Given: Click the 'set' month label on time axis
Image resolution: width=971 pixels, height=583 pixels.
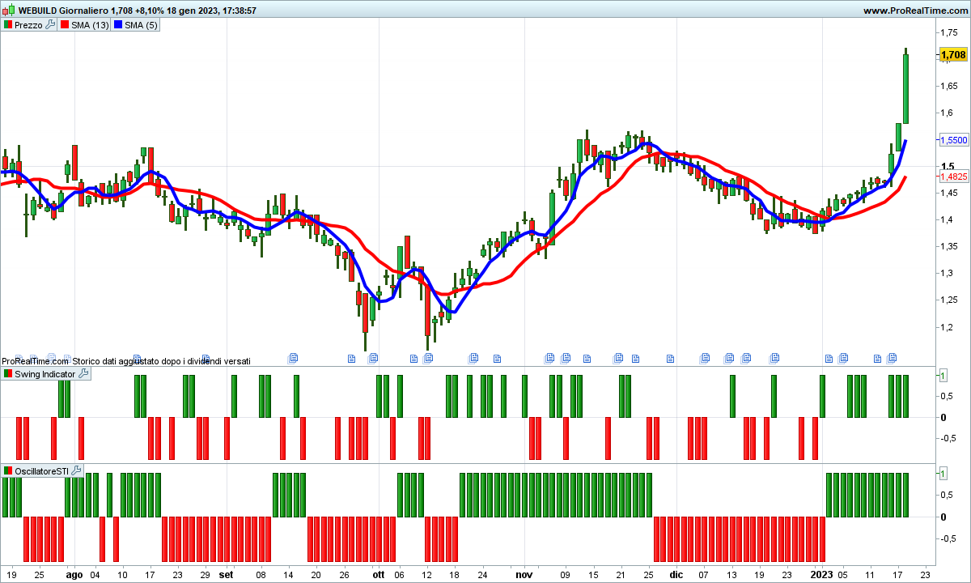Looking at the screenshot, I should click(x=226, y=575).
